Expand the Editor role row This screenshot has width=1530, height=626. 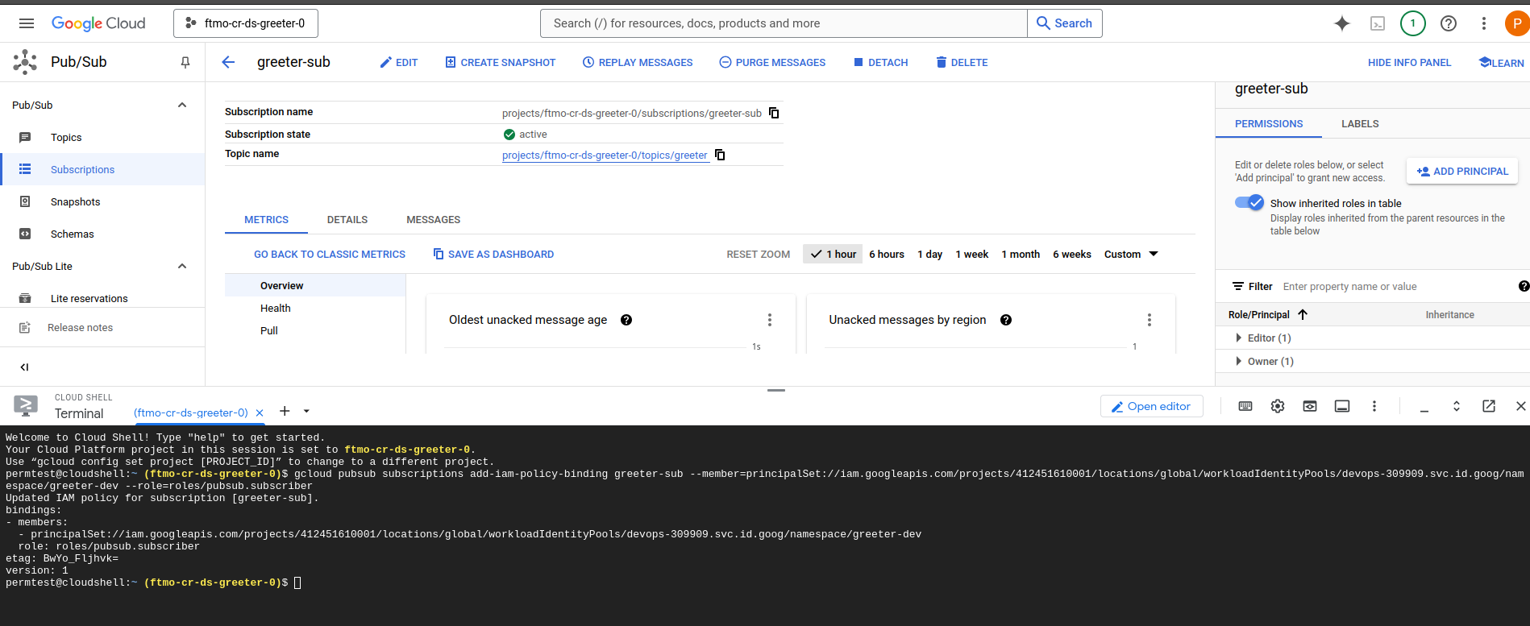click(x=1239, y=338)
